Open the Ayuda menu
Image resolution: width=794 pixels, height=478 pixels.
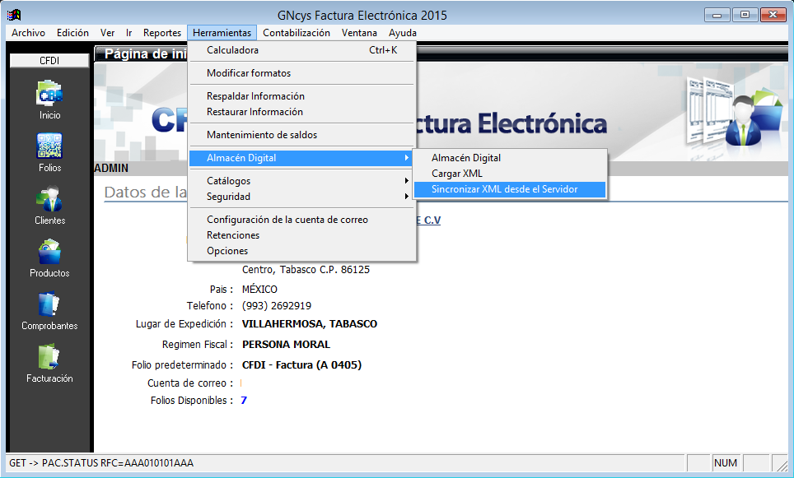coord(403,33)
